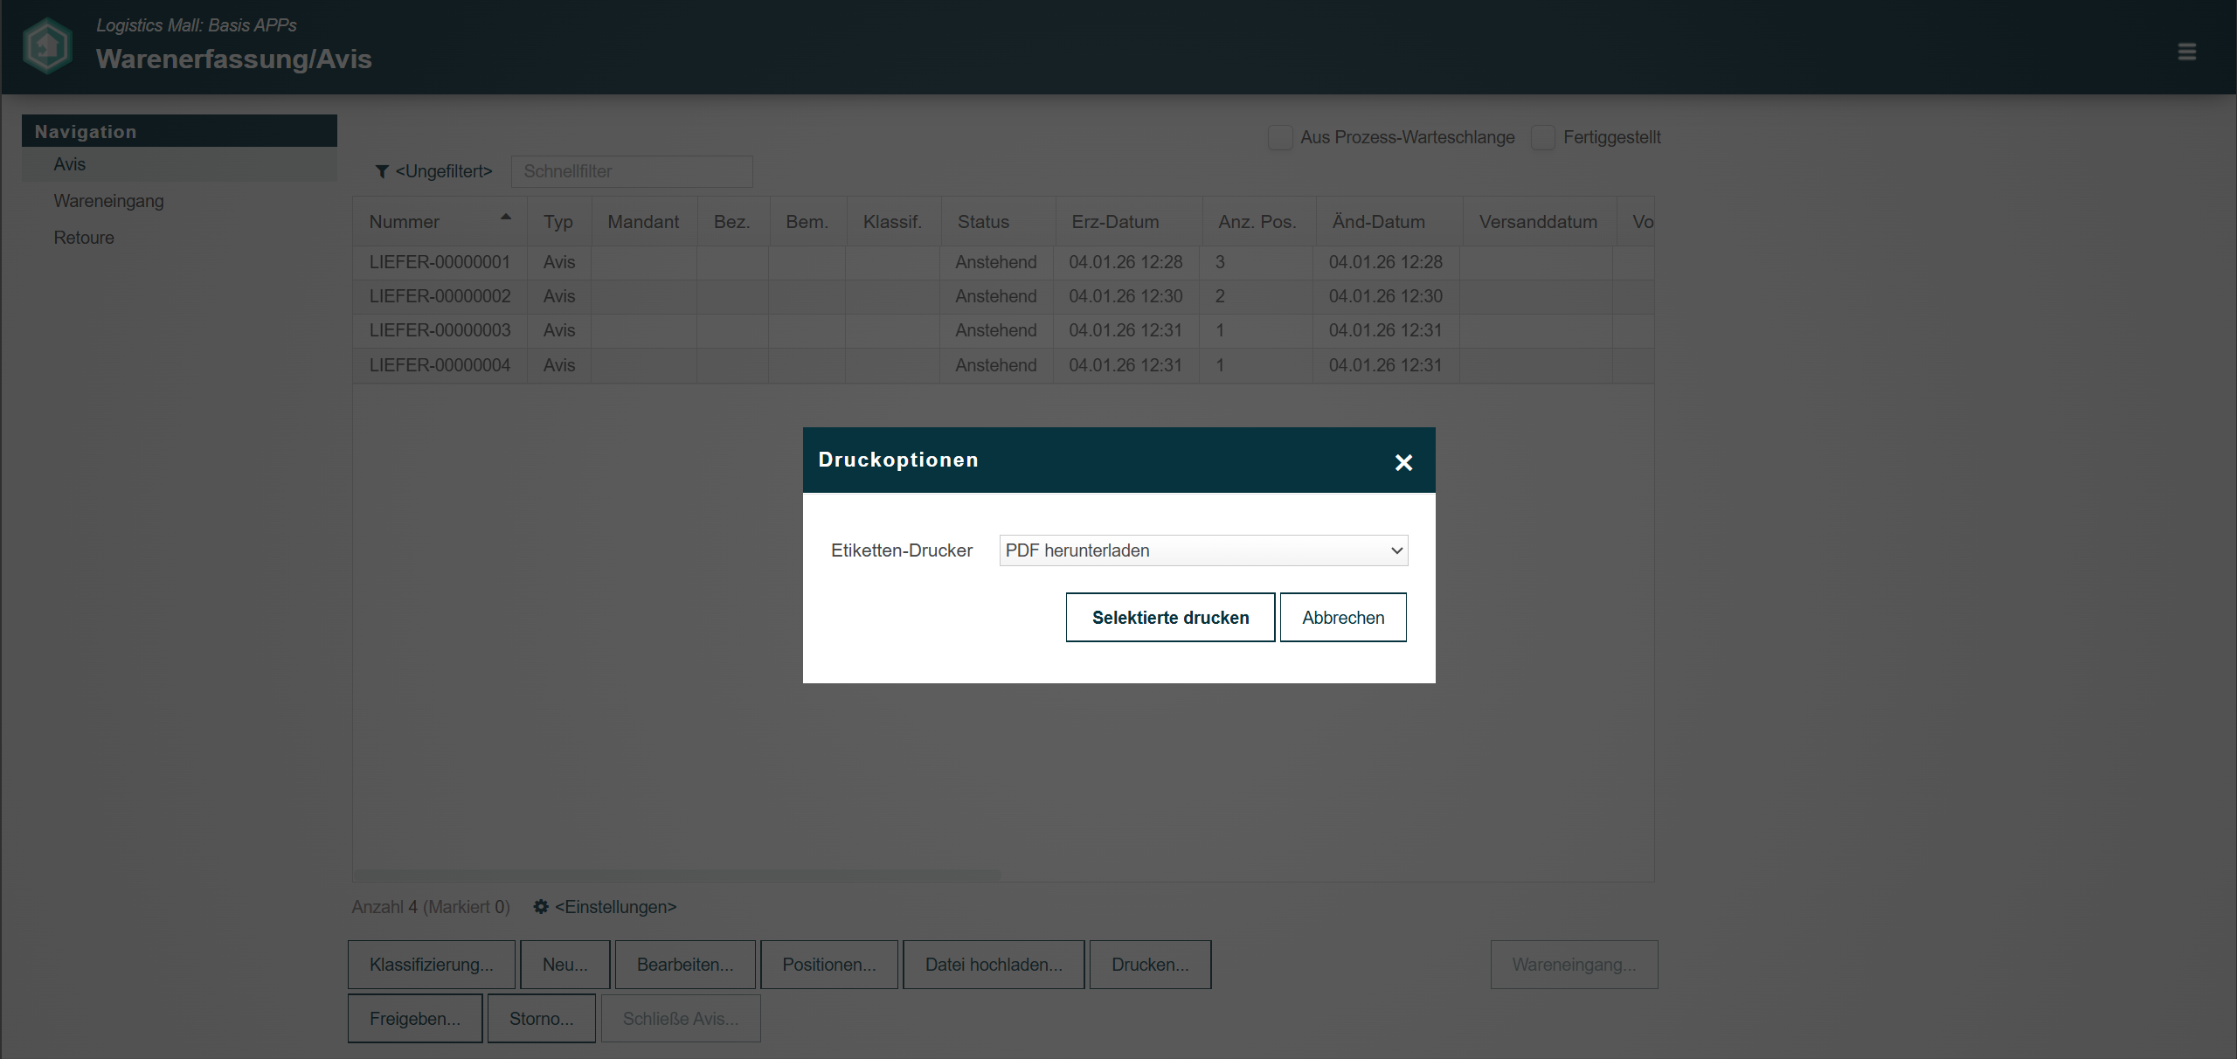Click the settings gear icon
Viewport: 2237px width, 1059px height.
point(541,907)
